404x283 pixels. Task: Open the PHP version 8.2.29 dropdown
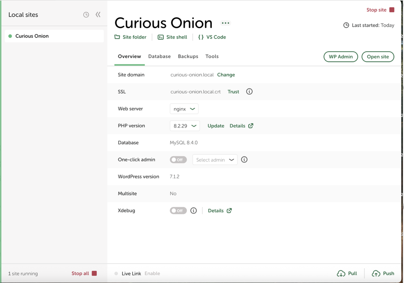185,126
